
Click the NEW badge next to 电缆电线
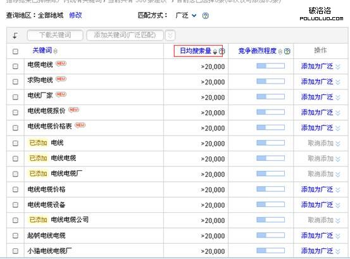click(x=61, y=63)
